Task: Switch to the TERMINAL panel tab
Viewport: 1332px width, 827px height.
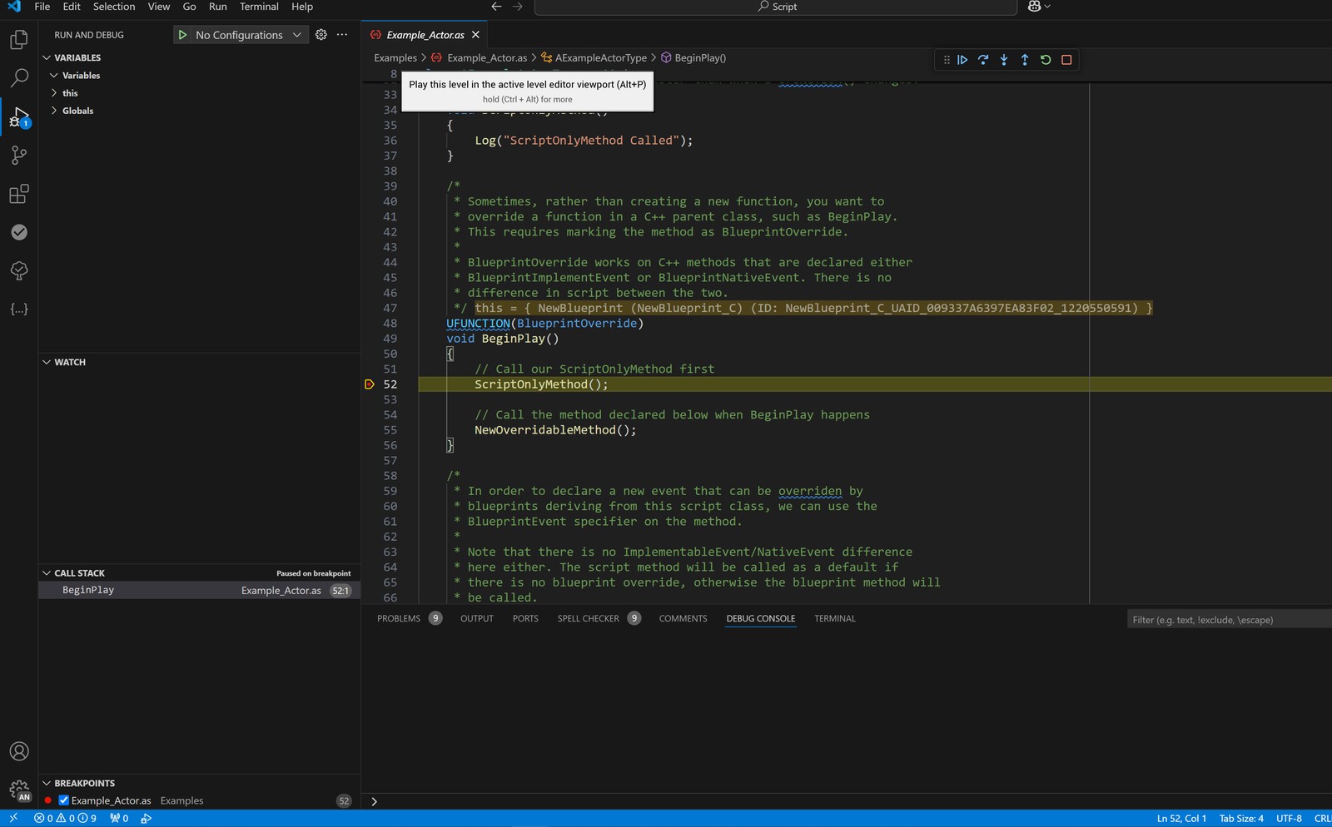Action: [835, 618]
